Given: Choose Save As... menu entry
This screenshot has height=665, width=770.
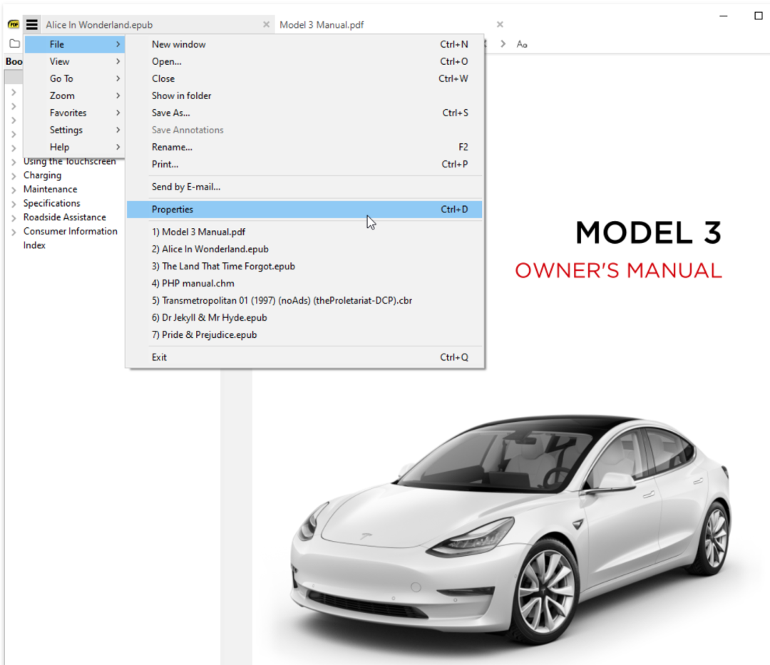Looking at the screenshot, I should click(x=304, y=113).
